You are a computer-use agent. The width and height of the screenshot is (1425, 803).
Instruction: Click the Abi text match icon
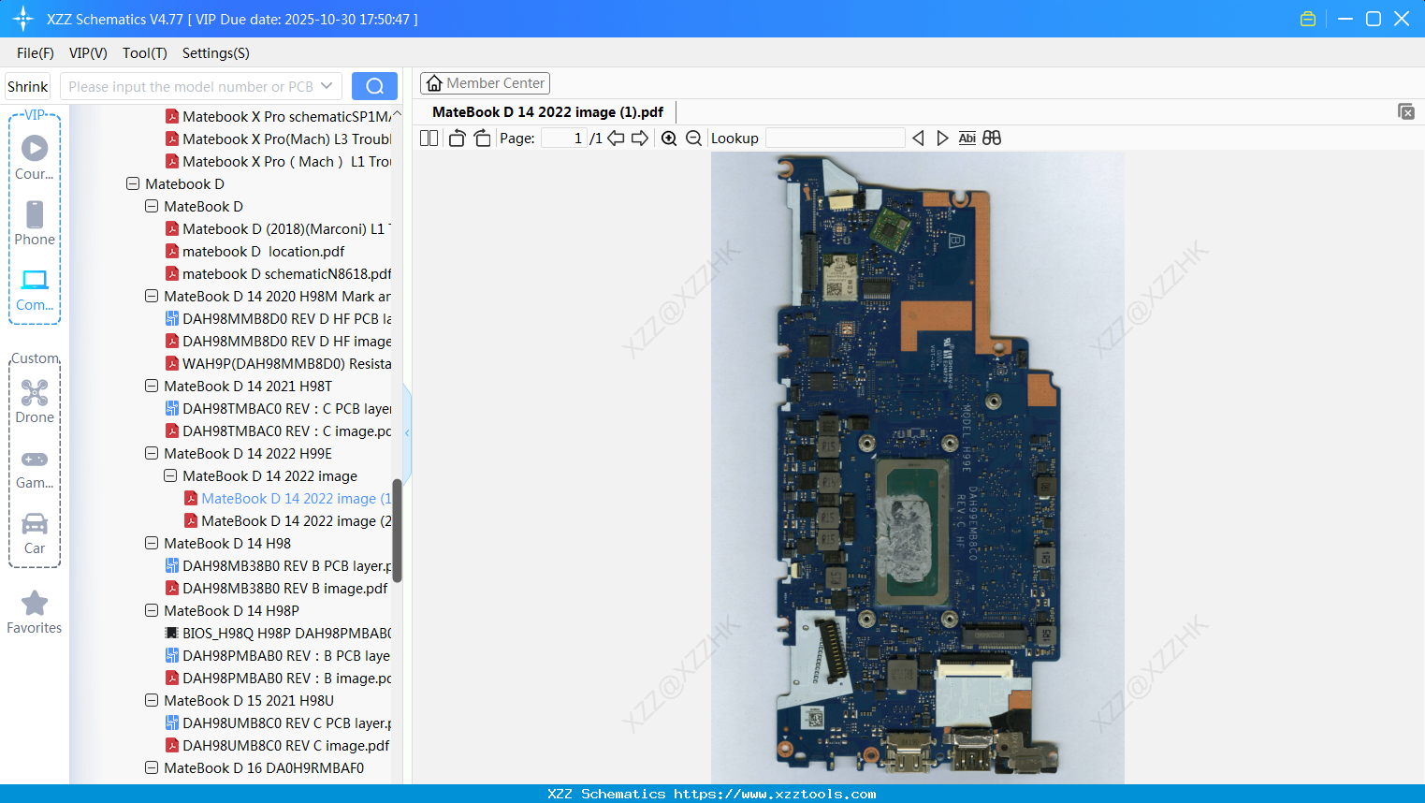point(967,138)
